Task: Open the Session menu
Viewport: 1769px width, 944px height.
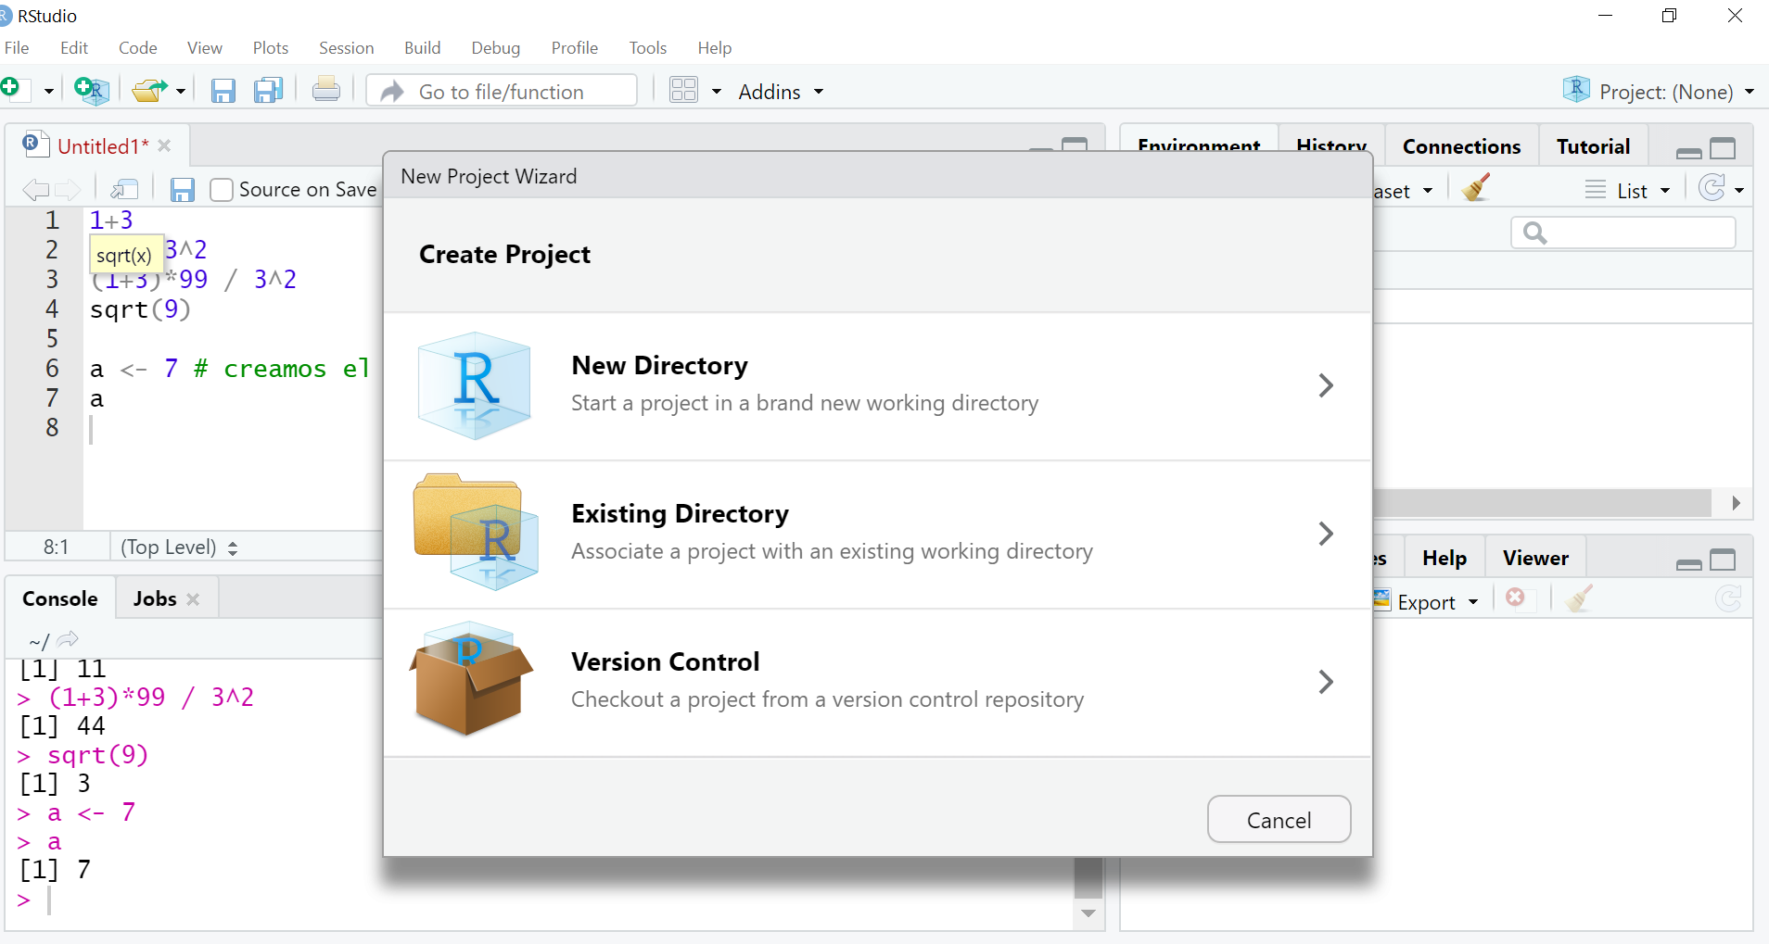Action: coord(346,48)
